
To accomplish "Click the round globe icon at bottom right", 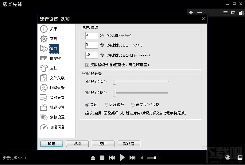I will (228, 158).
